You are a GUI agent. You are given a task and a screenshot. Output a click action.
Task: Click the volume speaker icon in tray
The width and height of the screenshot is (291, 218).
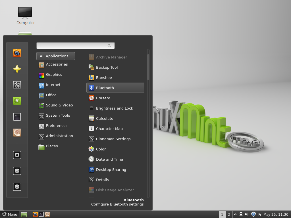point(246,215)
